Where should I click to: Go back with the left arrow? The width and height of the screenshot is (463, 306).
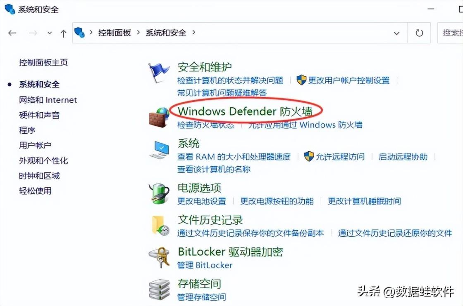click(12, 33)
